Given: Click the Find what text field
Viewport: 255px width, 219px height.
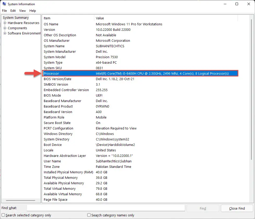Looking at the screenshot, I should click(x=106, y=208).
